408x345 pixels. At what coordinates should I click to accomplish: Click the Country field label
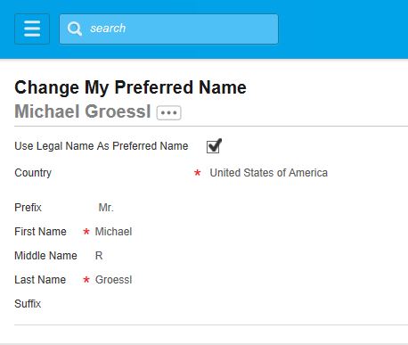33,173
